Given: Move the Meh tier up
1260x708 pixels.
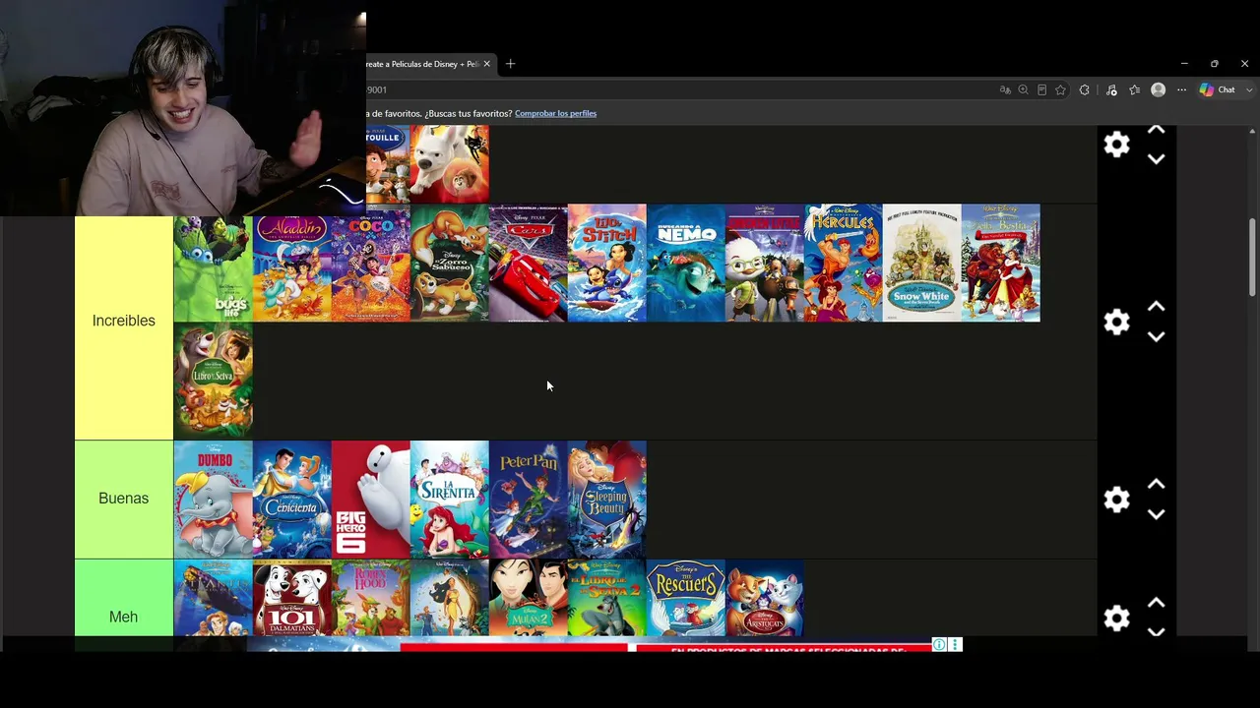Looking at the screenshot, I should point(1157,602).
